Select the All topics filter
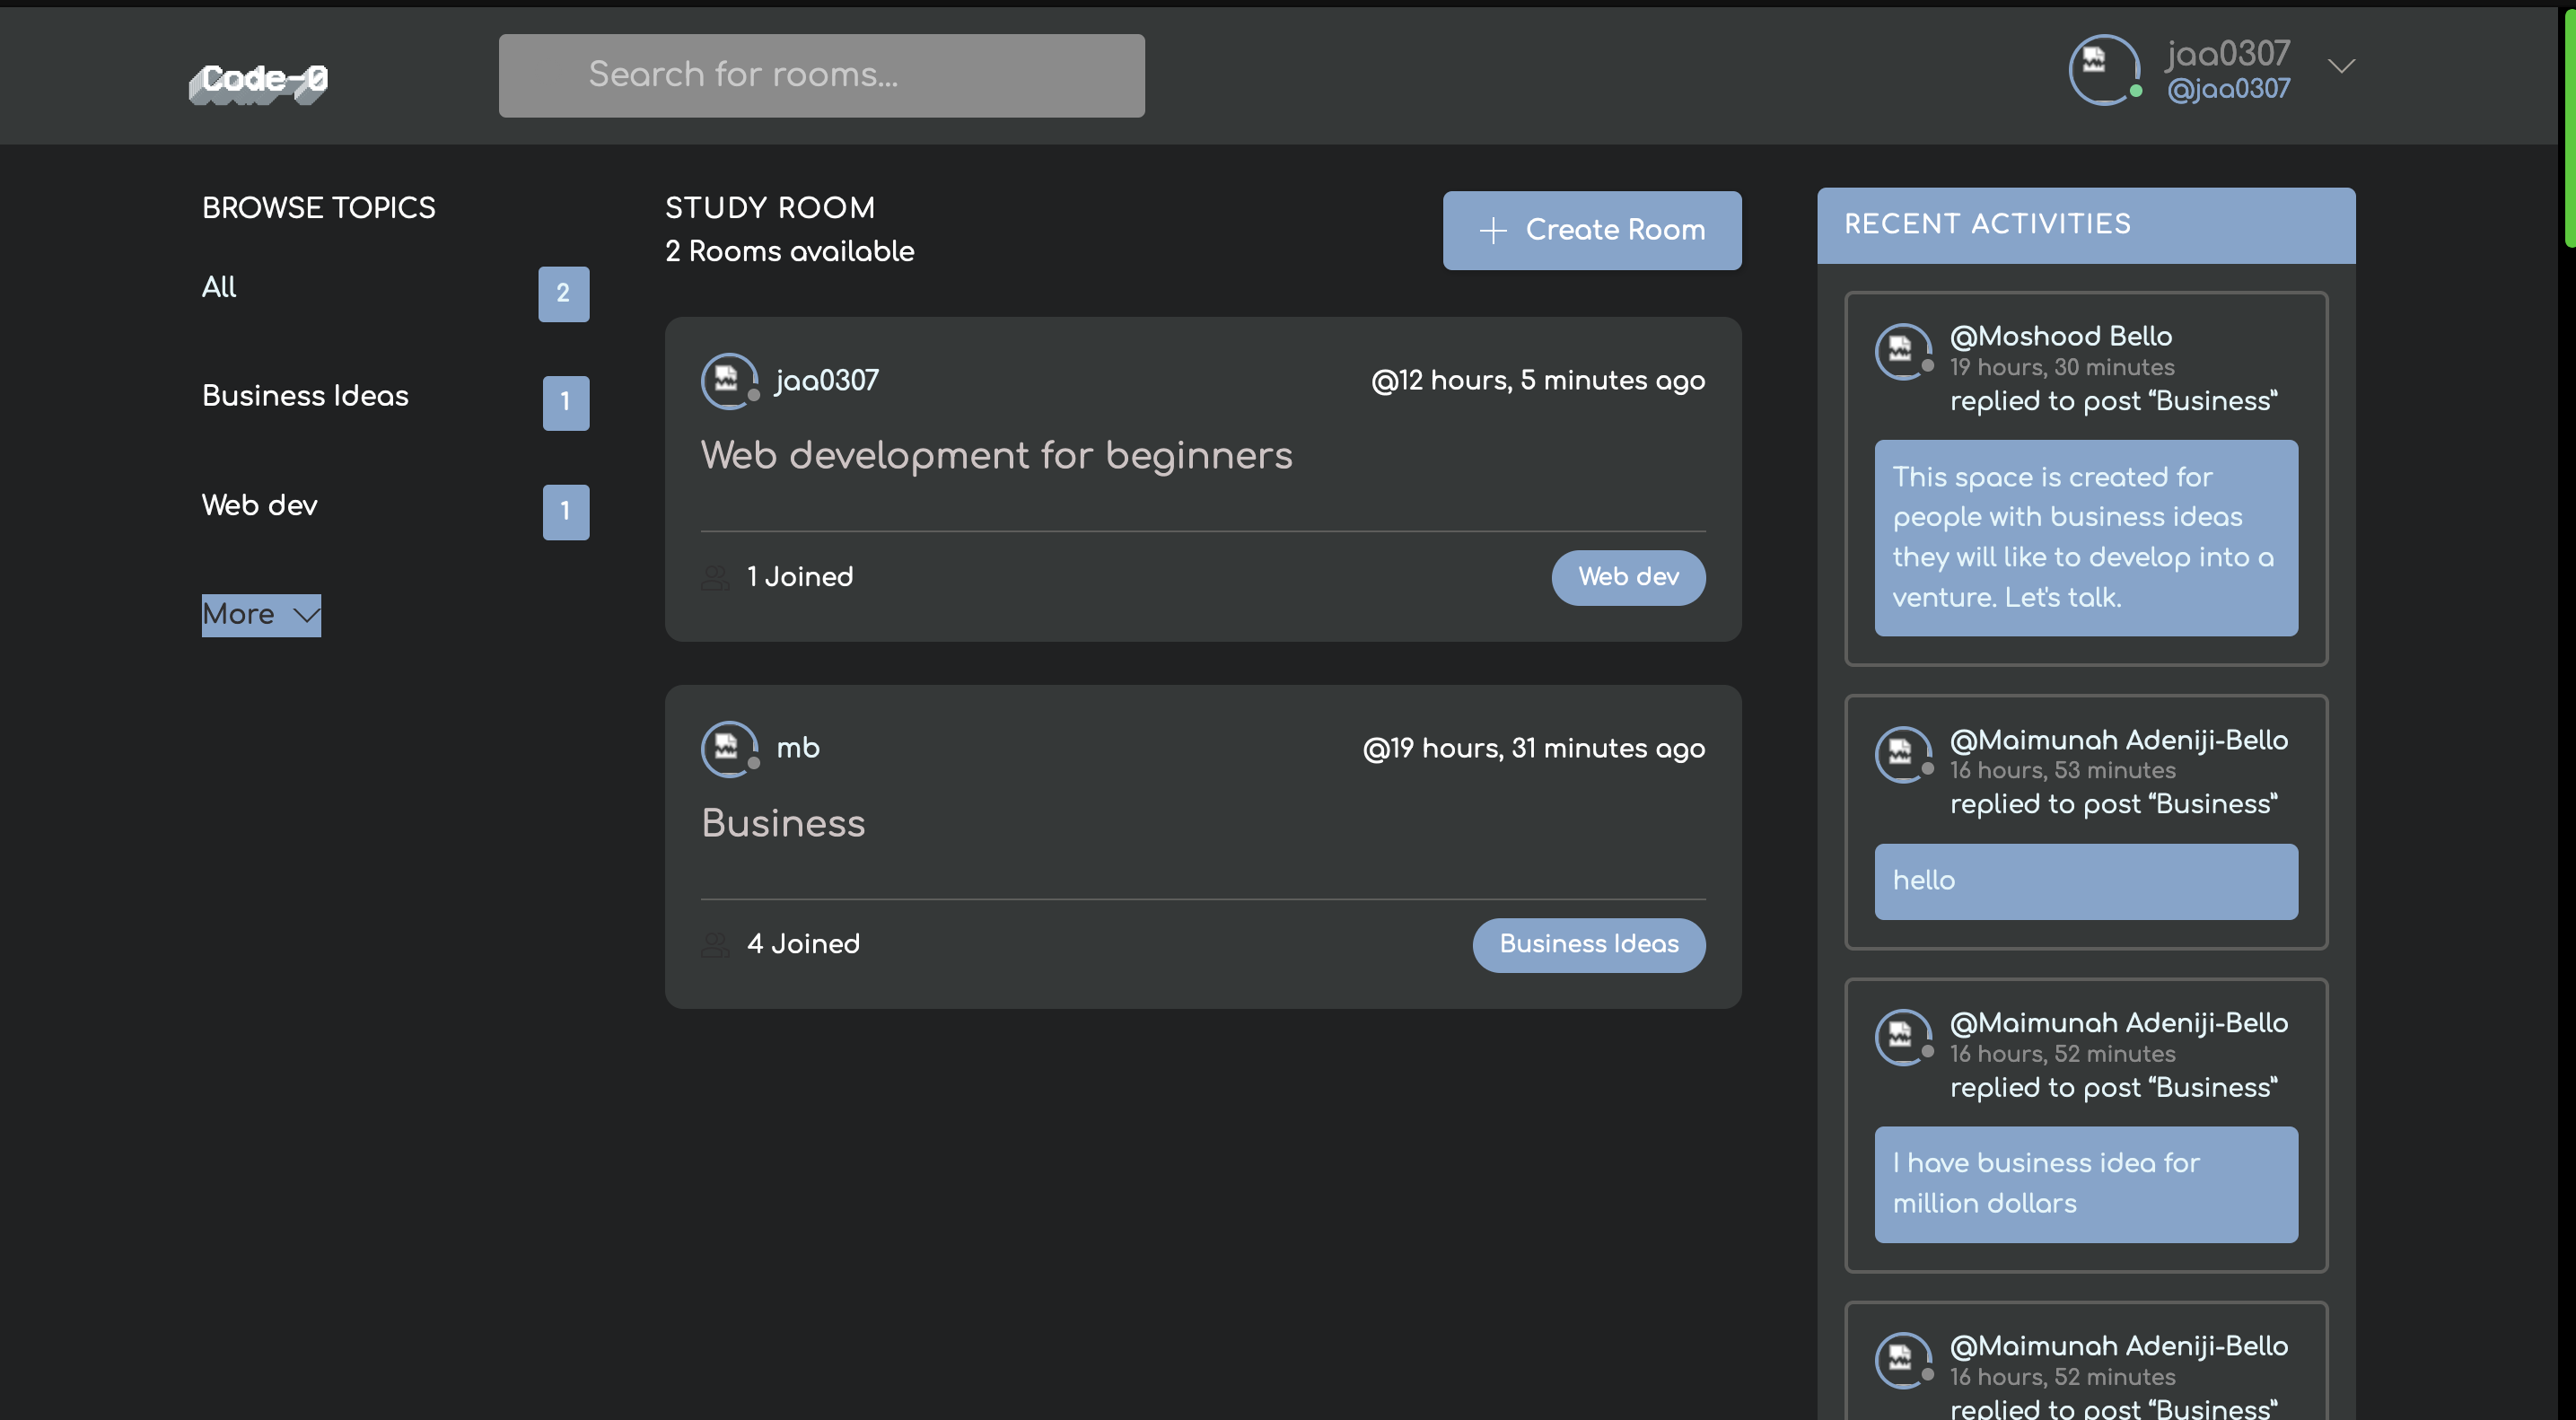Screen dimensions: 2576x1420 tap(219, 287)
